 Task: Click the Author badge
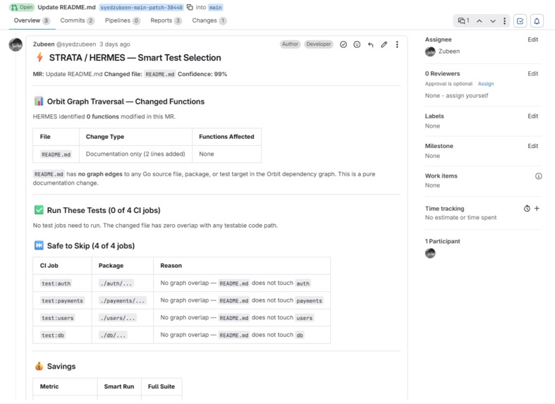pyautogui.click(x=290, y=44)
